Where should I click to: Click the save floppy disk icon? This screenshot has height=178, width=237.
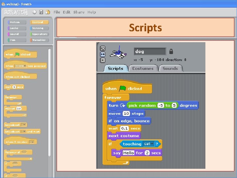pyautogui.click(x=41, y=12)
